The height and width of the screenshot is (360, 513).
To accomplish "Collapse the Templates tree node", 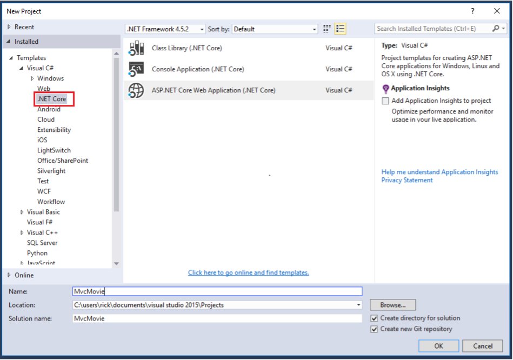I will 11,58.
